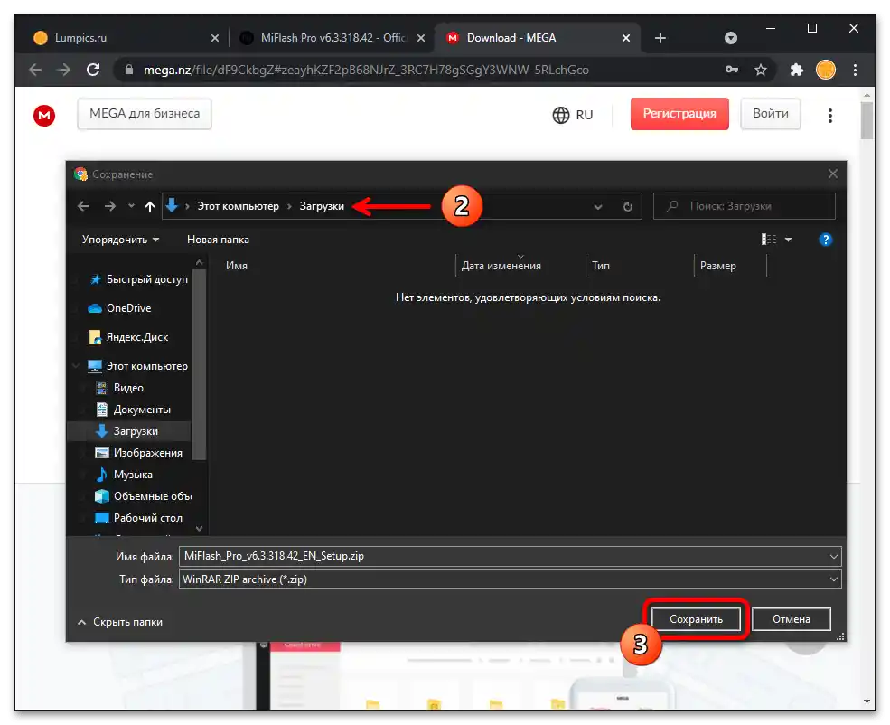The image size is (890, 725).
Task: Open Видео folder in sidebar
Action: (120, 388)
